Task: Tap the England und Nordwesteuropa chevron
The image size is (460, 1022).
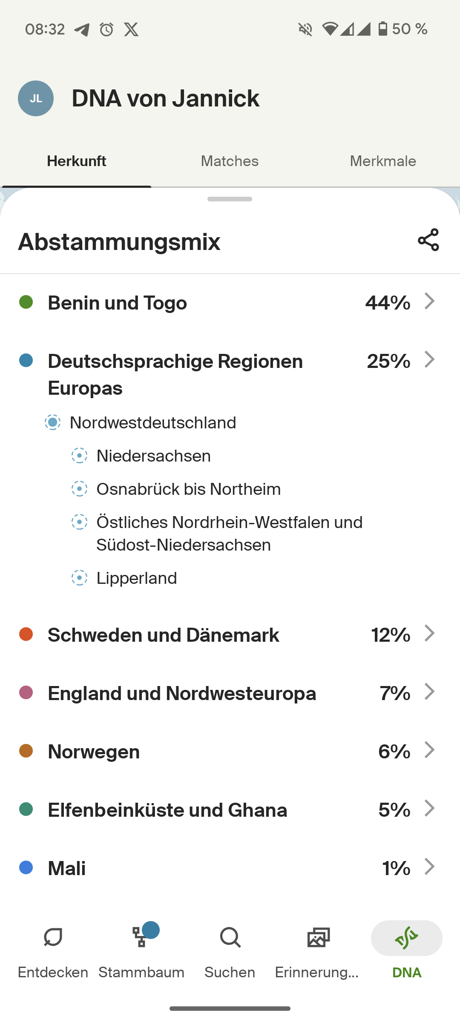Action: [x=429, y=692]
